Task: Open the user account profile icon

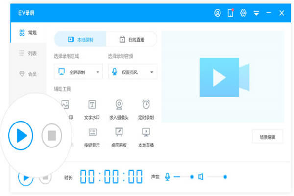Action: tap(218, 13)
